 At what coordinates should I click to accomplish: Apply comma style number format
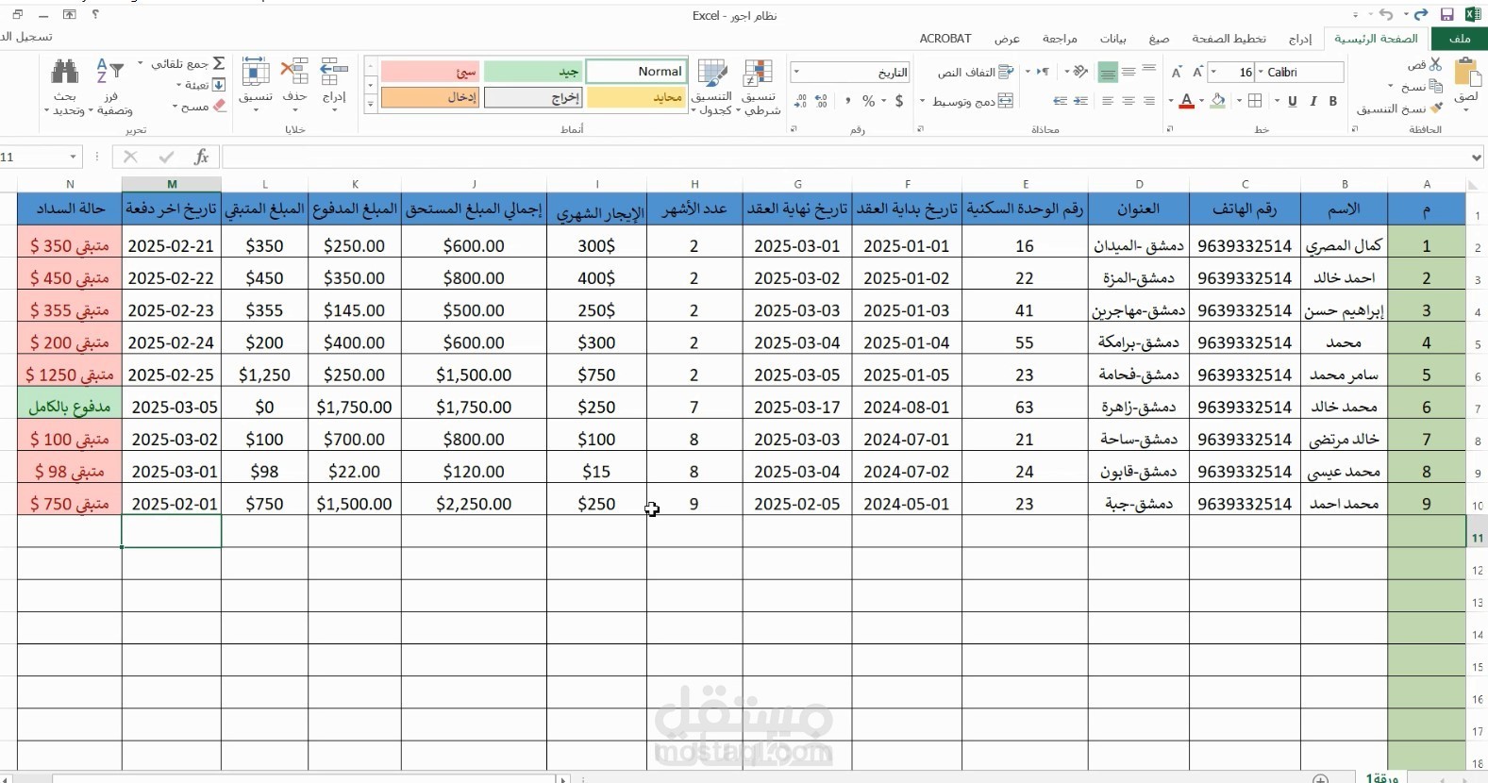pos(847,101)
